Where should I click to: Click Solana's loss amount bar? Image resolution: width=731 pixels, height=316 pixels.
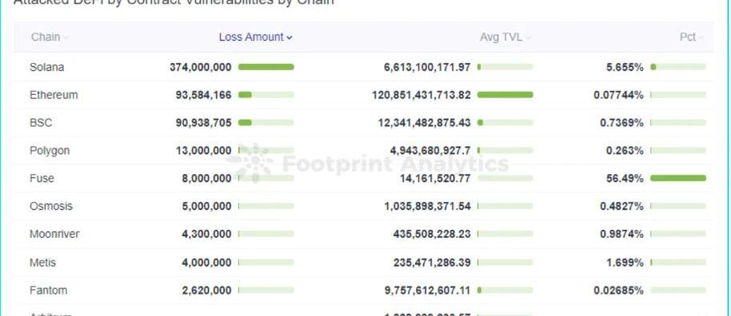pyautogui.click(x=266, y=67)
